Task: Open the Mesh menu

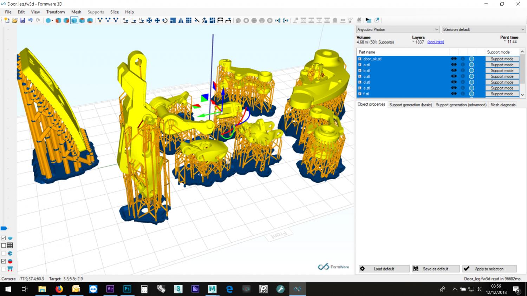Action: [x=76, y=12]
